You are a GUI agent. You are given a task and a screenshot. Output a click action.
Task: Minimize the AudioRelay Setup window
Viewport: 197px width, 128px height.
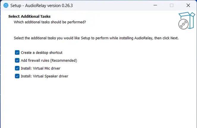coord(155,5)
